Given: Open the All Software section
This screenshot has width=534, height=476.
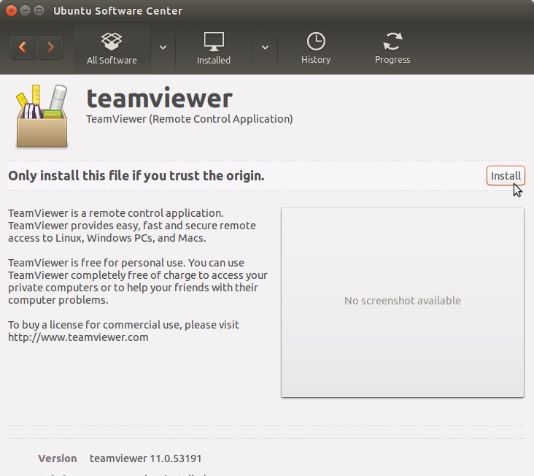Looking at the screenshot, I should 112,48.
